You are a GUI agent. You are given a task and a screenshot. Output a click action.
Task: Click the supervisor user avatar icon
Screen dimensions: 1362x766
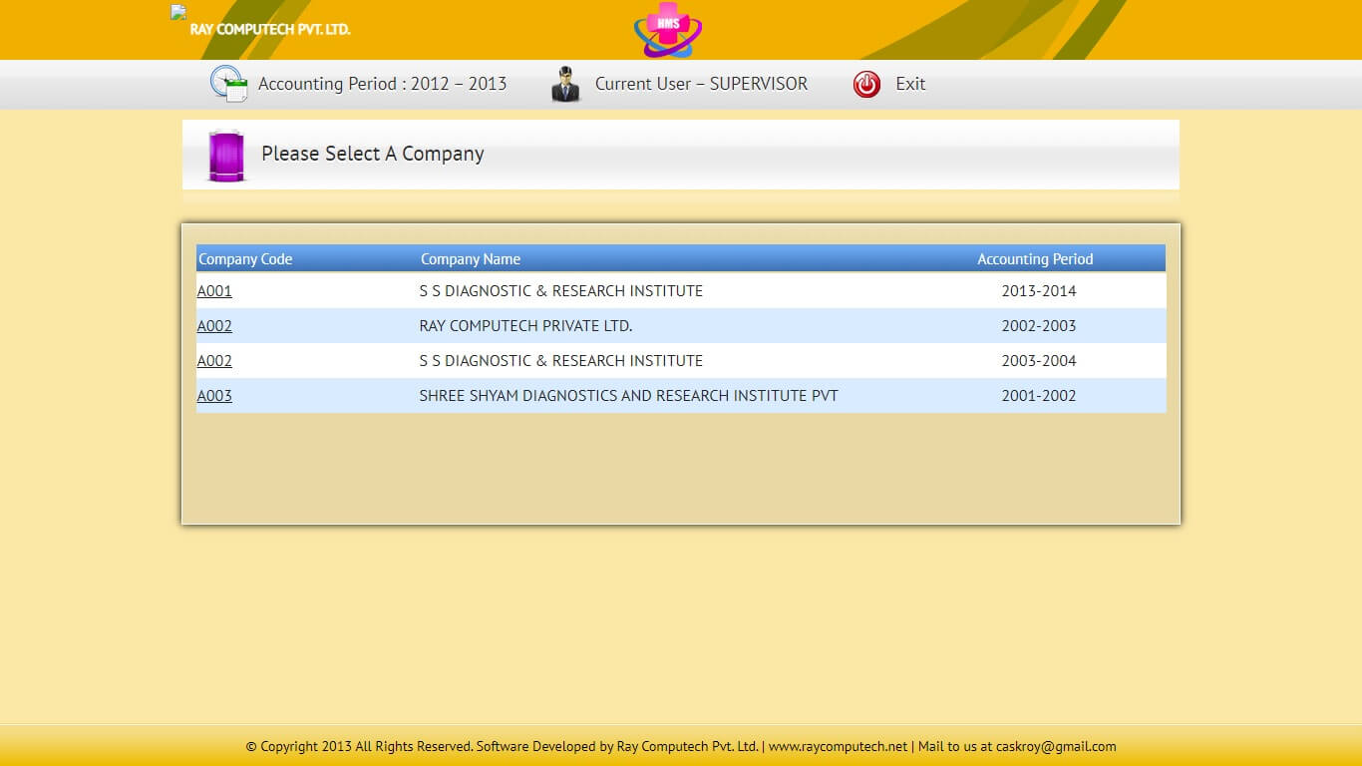pos(565,84)
